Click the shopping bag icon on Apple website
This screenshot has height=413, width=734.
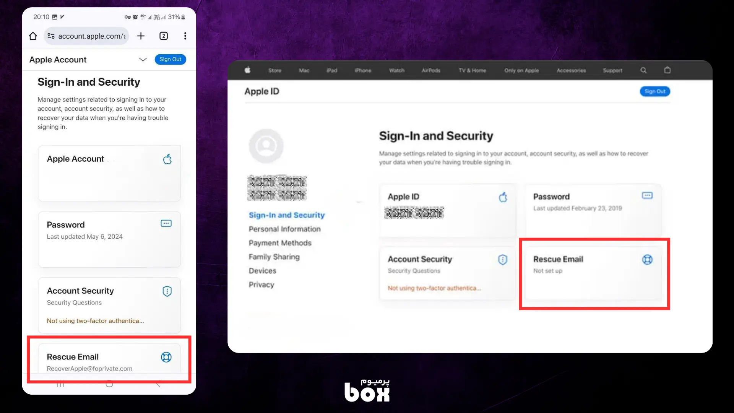(x=667, y=70)
